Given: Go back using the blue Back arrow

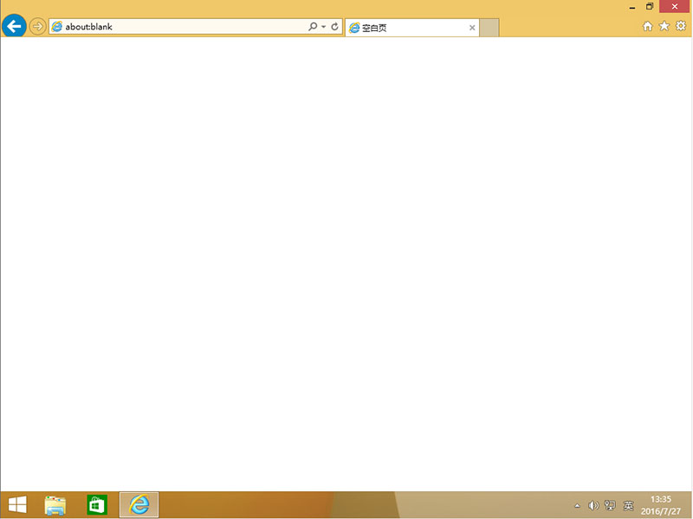Looking at the screenshot, I should [x=14, y=27].
